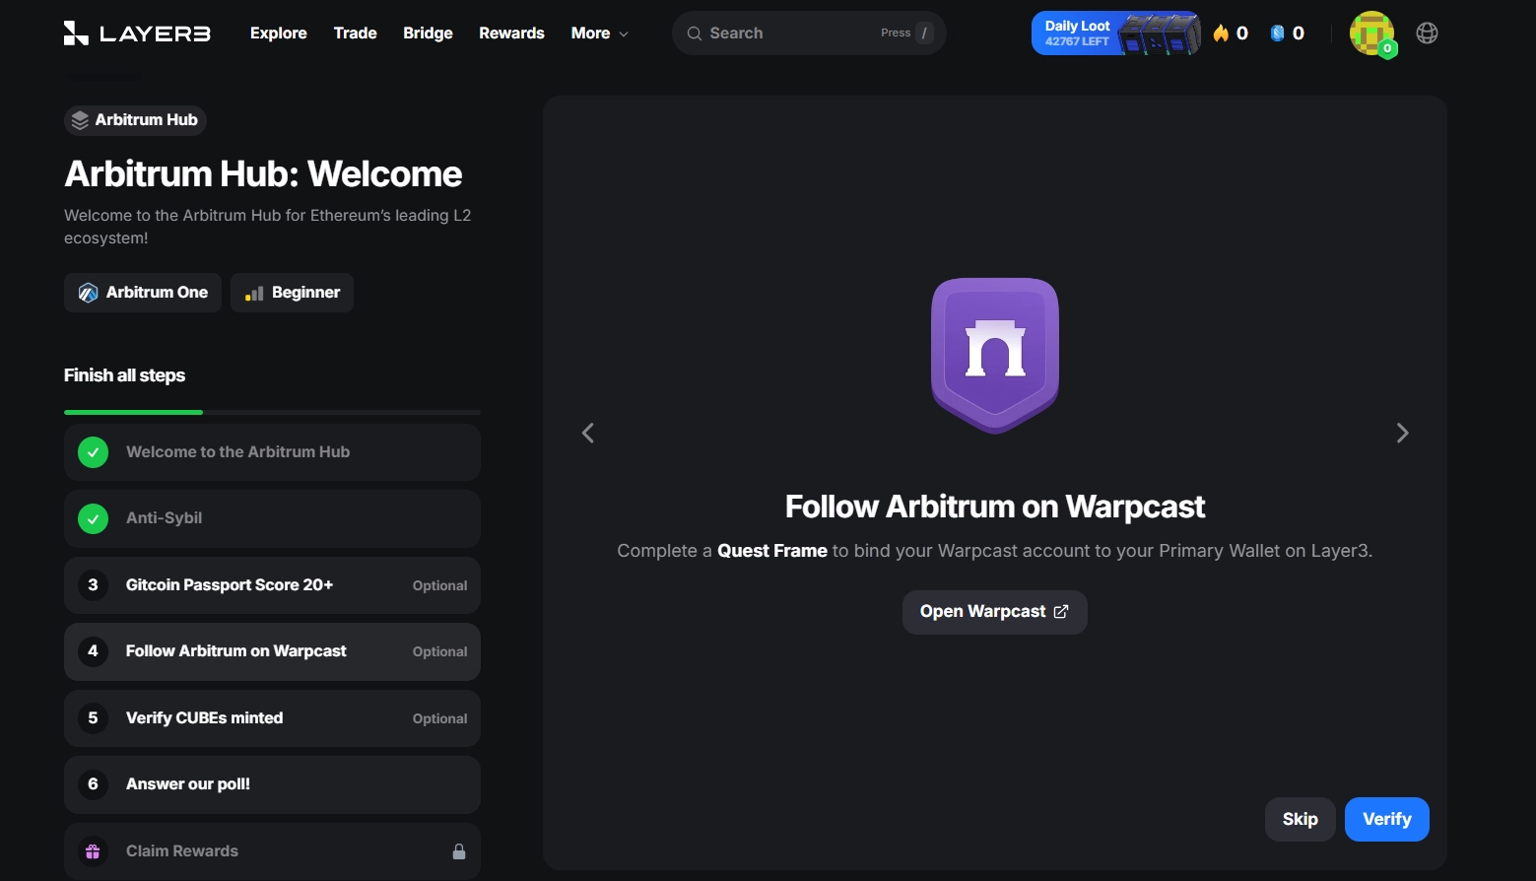Click the purple Warpcast shield logo
Viewport: 1536px width, 881px height.
click(995, 356)
